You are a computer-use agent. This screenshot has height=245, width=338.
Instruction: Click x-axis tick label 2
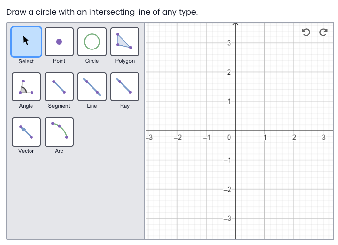tap(294, 137)
